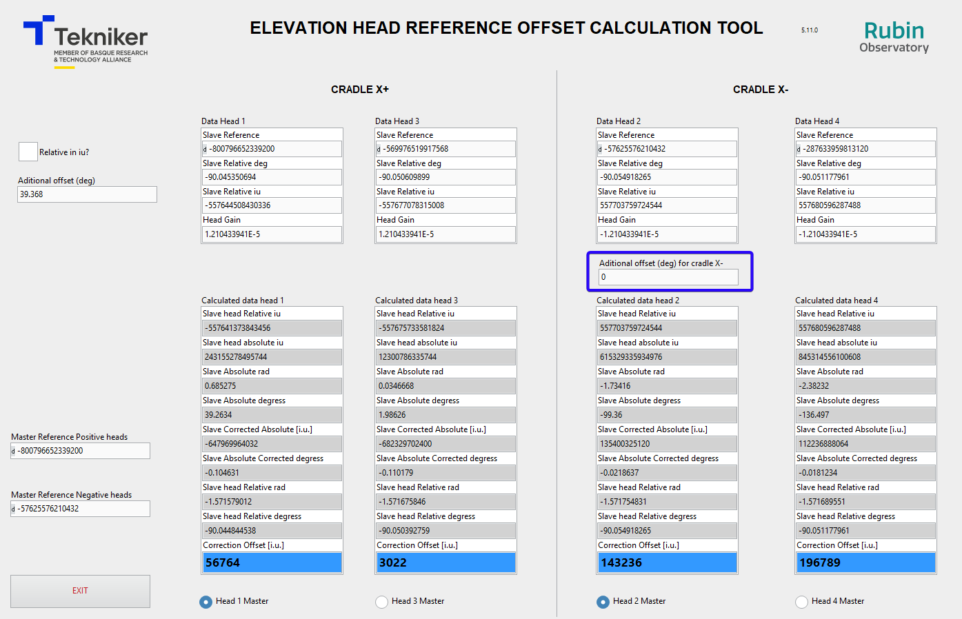Click head 4 Relative rad value -1.571689551
Image resolution: width=962 pixels, height=619 pixels.
[865, 502]
